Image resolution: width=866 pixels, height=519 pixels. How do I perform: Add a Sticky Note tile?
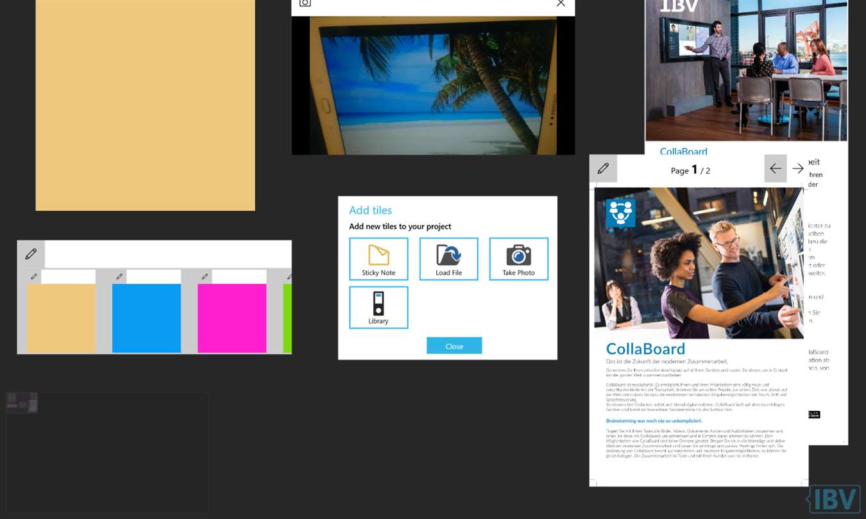pyautogui.click(x=378, y=259)
